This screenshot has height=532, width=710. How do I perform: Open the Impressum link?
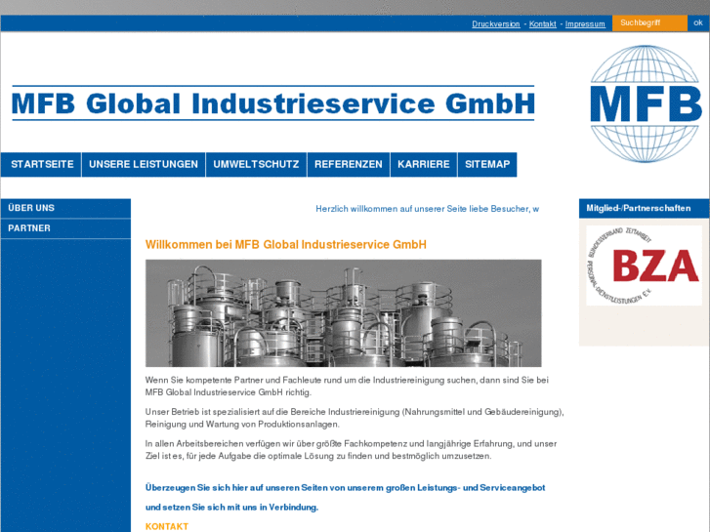pyautogui.click(x=585, y=24)
